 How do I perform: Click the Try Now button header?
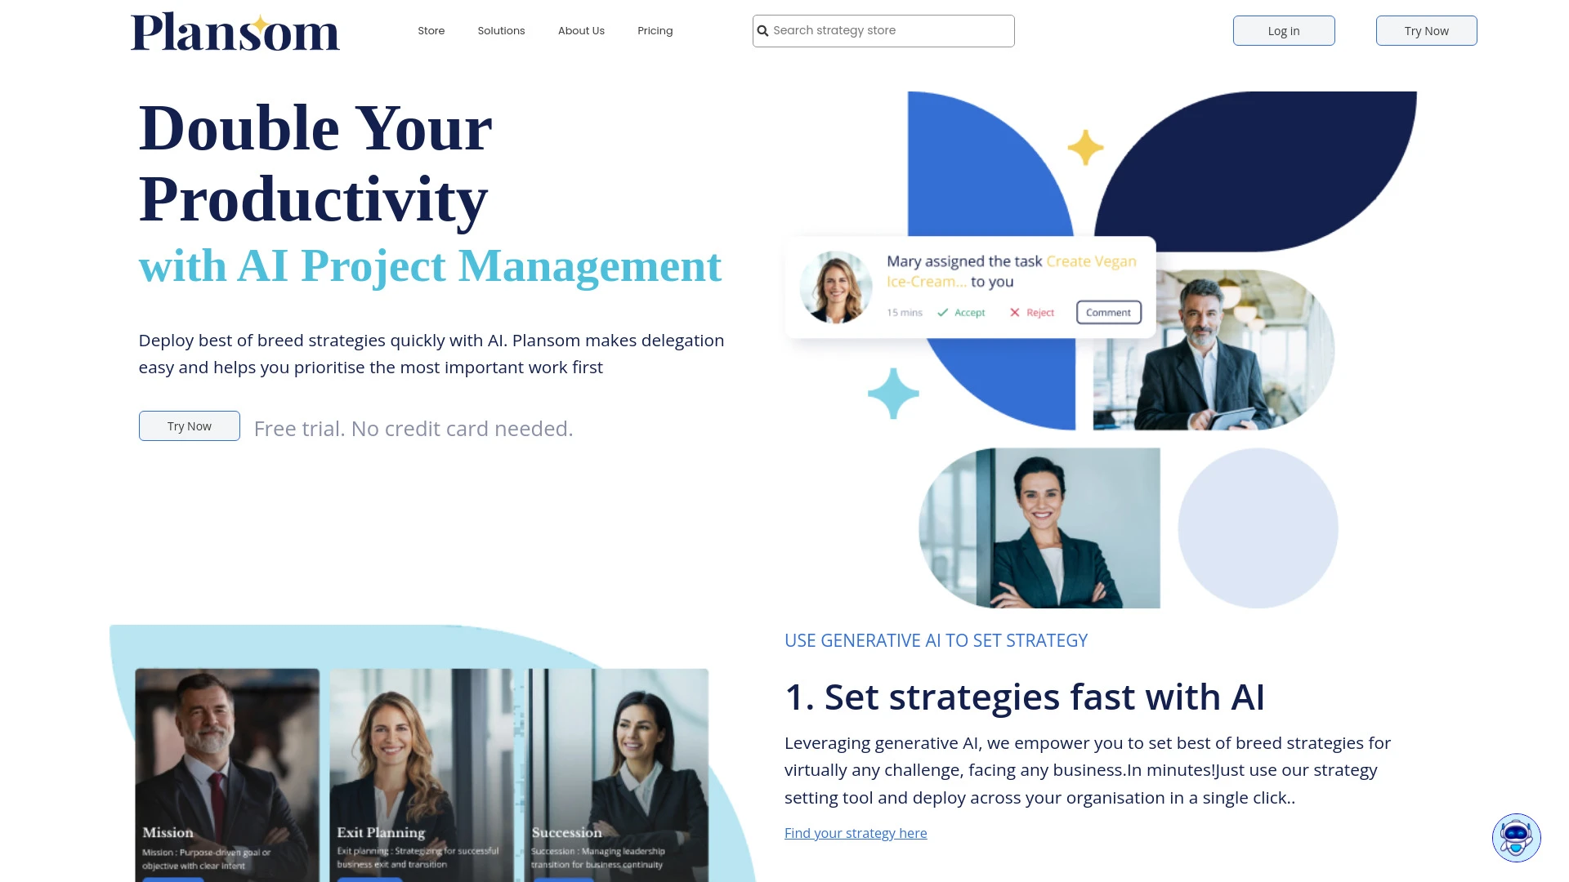click(x=1427, y=30)
